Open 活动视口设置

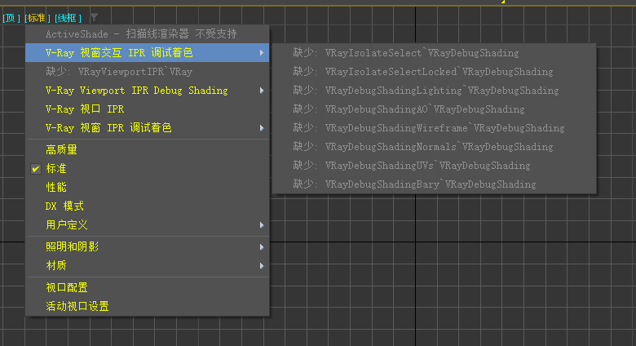click(x=148, y=306)
